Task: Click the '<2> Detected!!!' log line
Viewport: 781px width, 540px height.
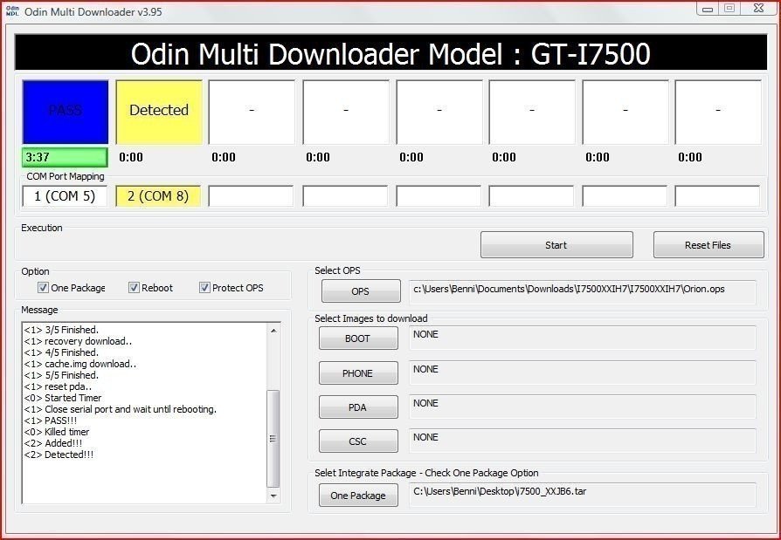Action: tap(59, 455)
